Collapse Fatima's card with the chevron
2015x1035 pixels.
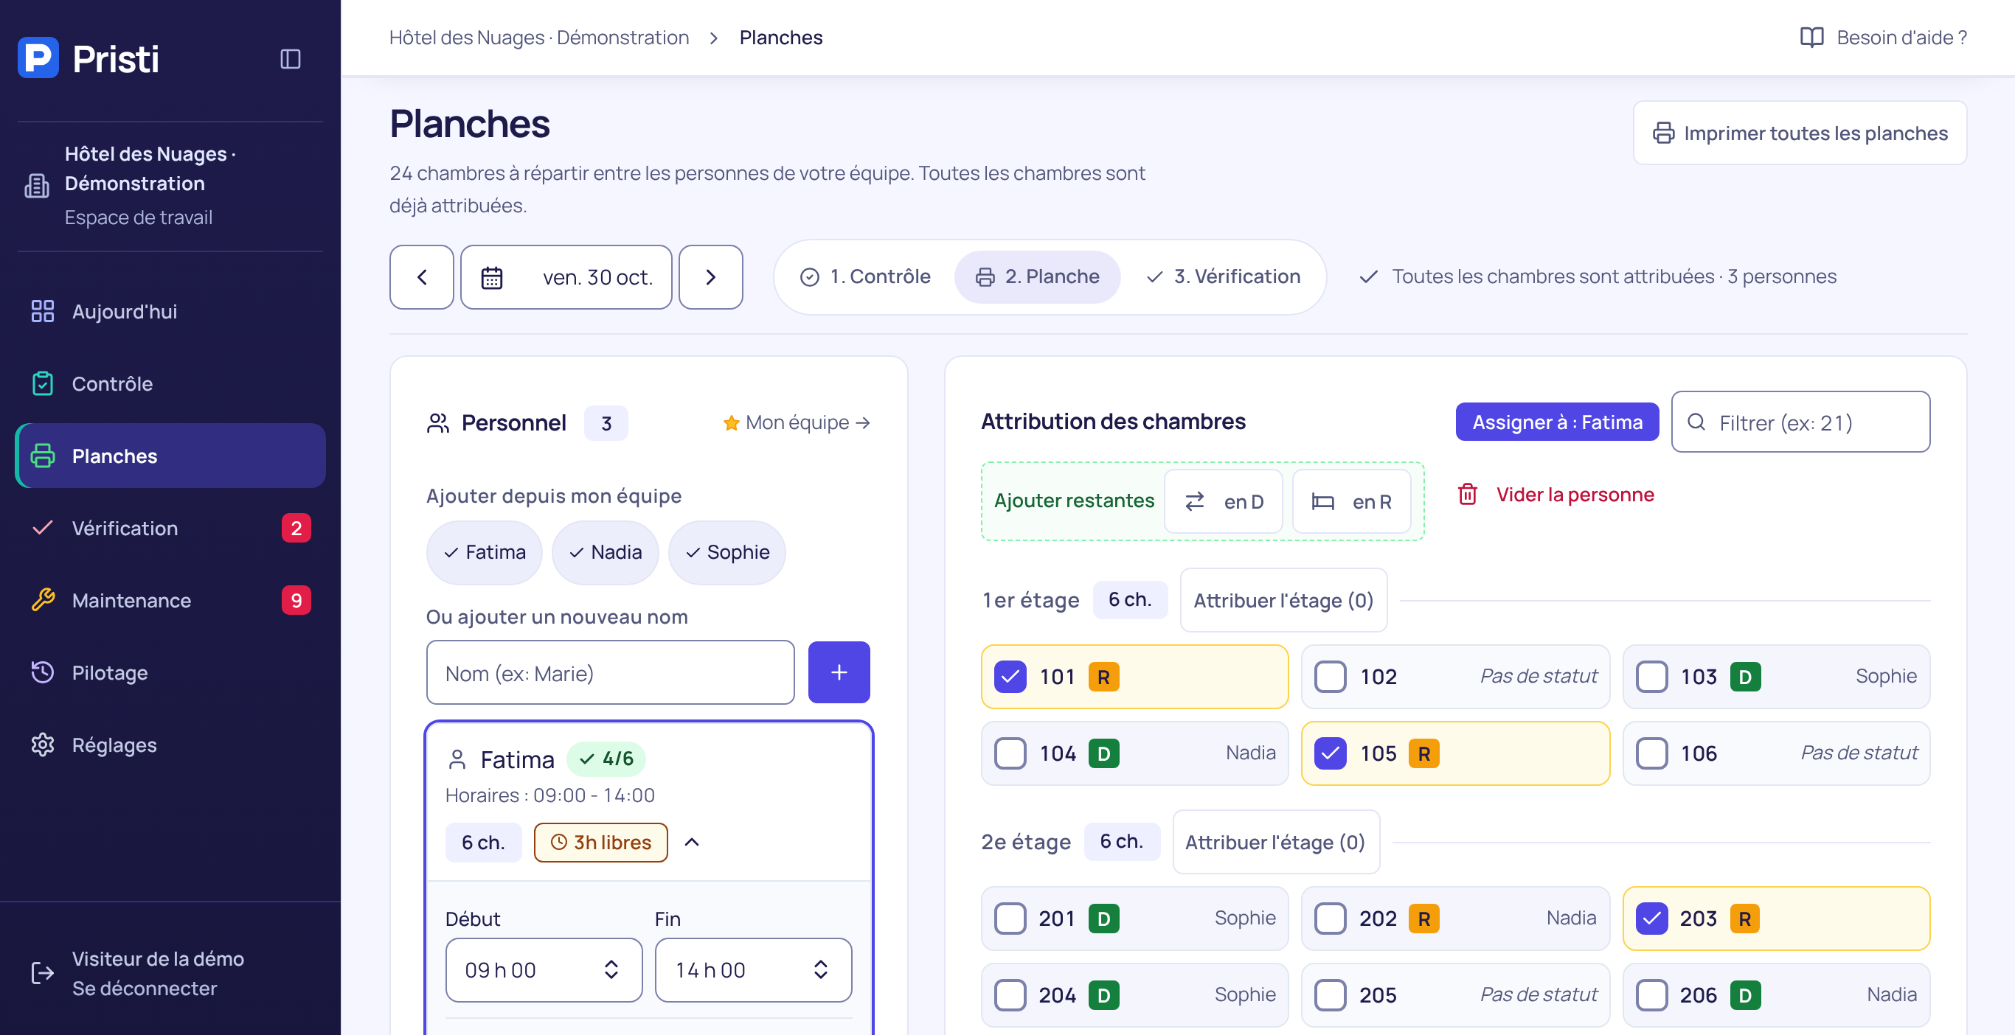coord(692,842)
